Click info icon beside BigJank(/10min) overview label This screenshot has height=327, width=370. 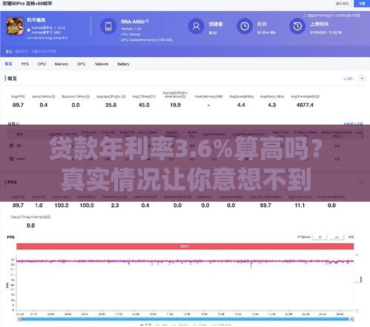(x=87, y=96)
